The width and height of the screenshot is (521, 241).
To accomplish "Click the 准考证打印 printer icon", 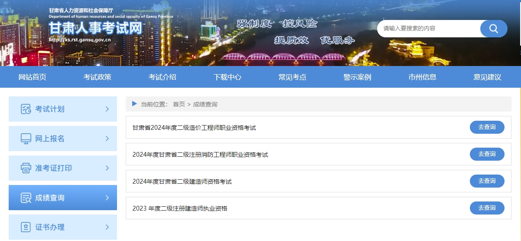I will 26,168.
